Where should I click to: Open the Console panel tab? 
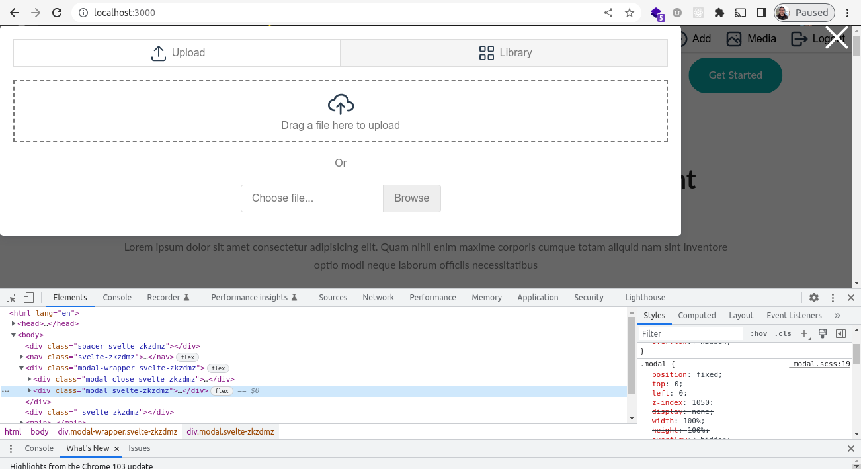tap(117, 298)
